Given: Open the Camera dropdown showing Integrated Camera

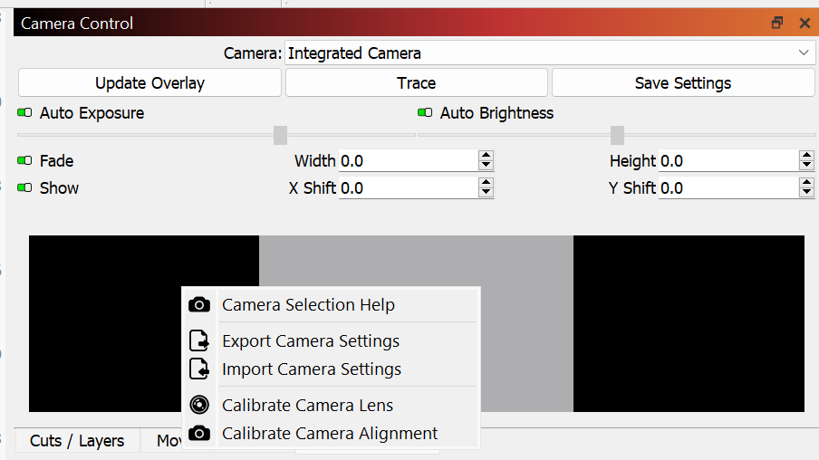Looking at the screenshot, I should tap(550, 53).
